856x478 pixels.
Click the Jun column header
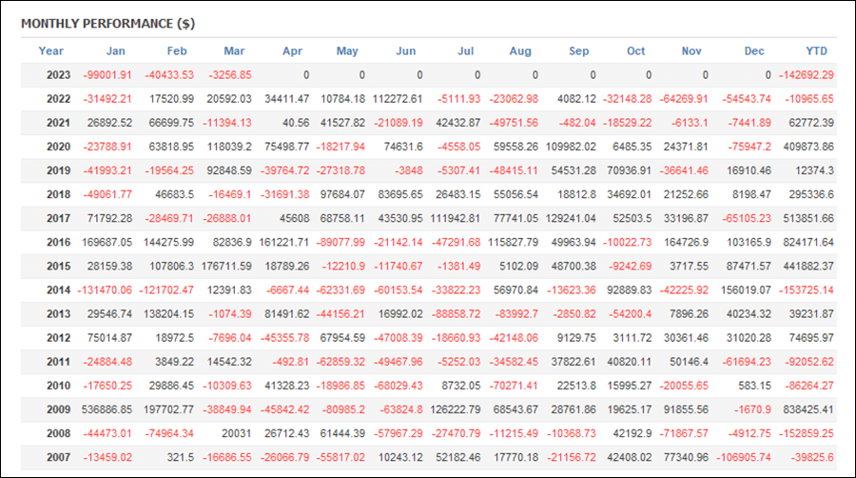(x=405, y=50)
